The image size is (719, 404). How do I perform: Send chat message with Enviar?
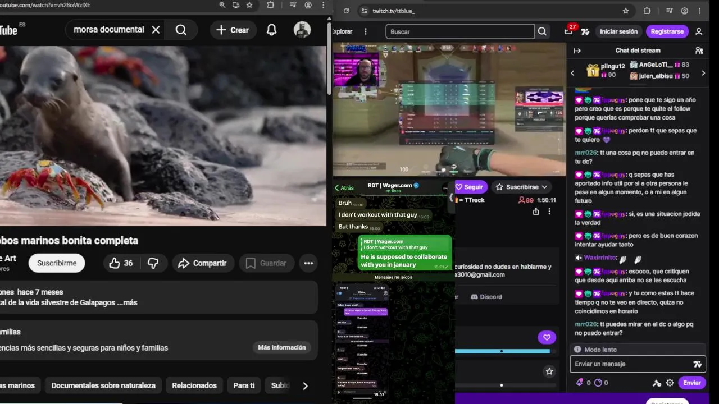[692, 383]
